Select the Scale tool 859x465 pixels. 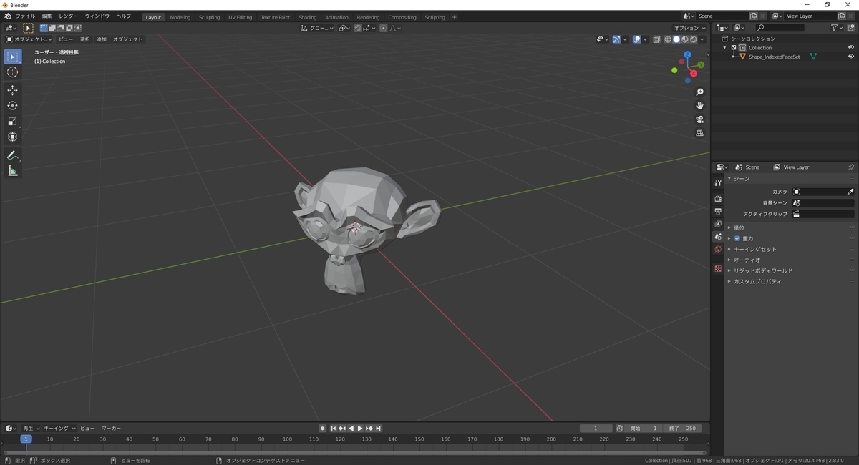13,121
